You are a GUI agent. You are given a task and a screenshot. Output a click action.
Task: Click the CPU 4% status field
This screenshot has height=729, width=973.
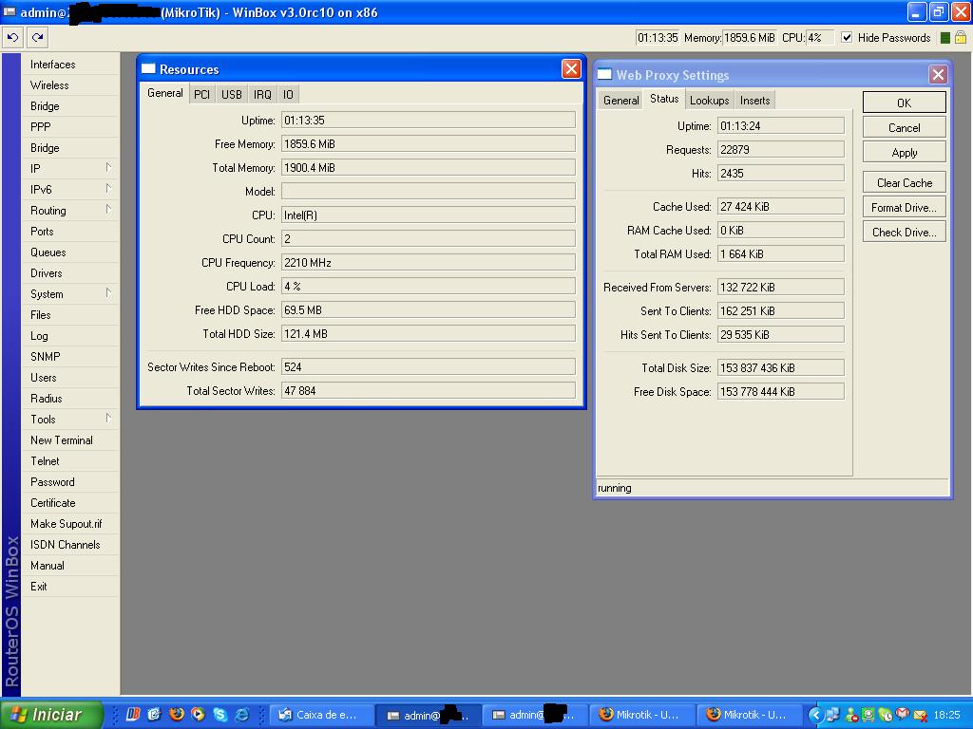tap(818, 38)
